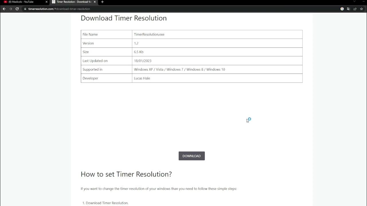View site information lock icon
The width and height of the screenshot is (367, 206).
[x=25, y=9]
